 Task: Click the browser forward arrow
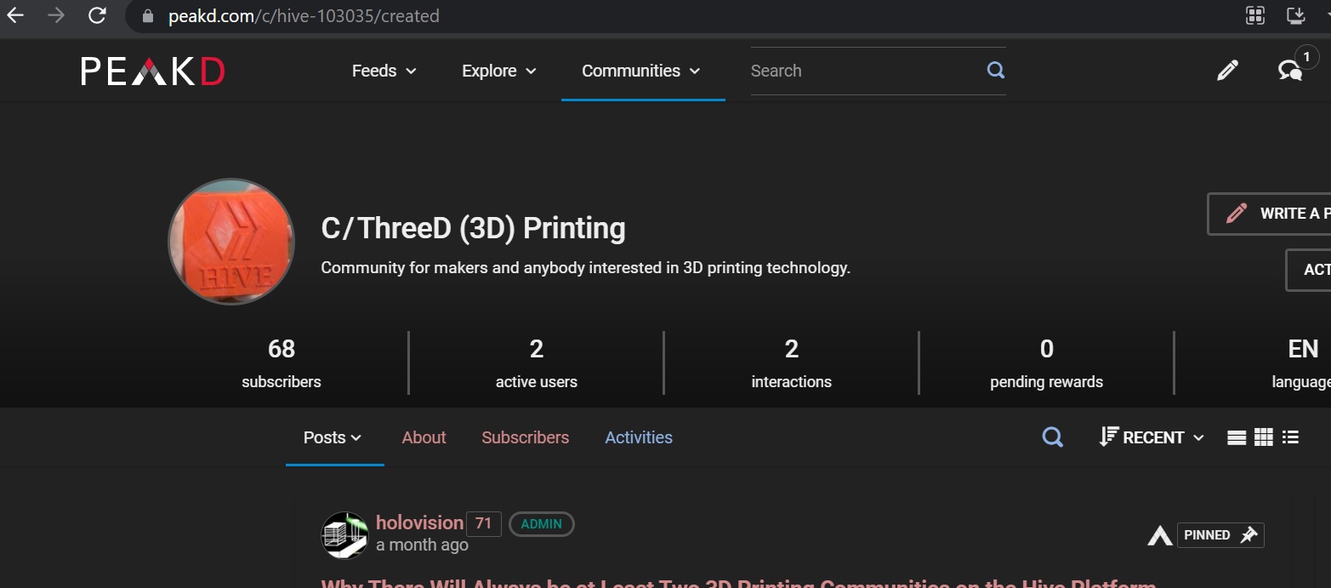56,15
